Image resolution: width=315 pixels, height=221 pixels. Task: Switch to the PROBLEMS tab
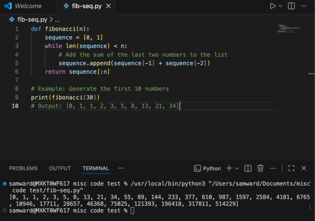[x=23, y=168]
